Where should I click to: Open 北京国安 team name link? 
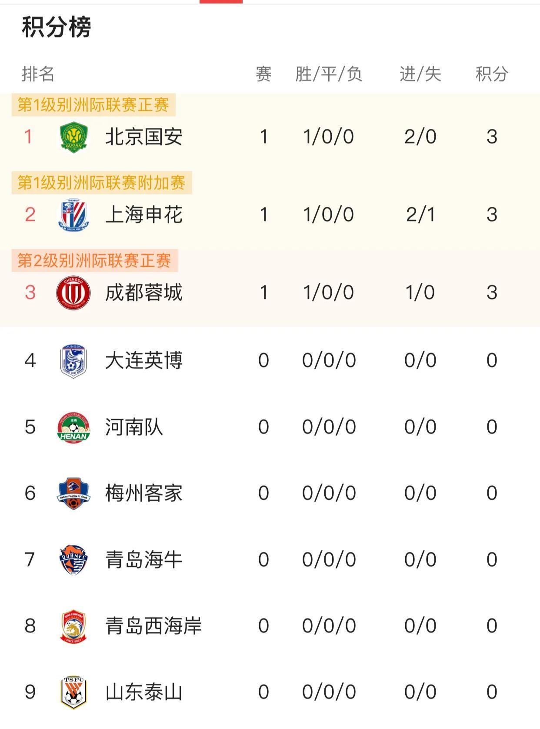point(144,137)
